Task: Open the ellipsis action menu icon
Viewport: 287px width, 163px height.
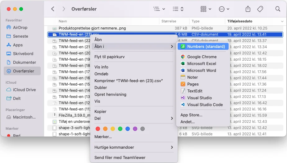Action: [224, 9]
